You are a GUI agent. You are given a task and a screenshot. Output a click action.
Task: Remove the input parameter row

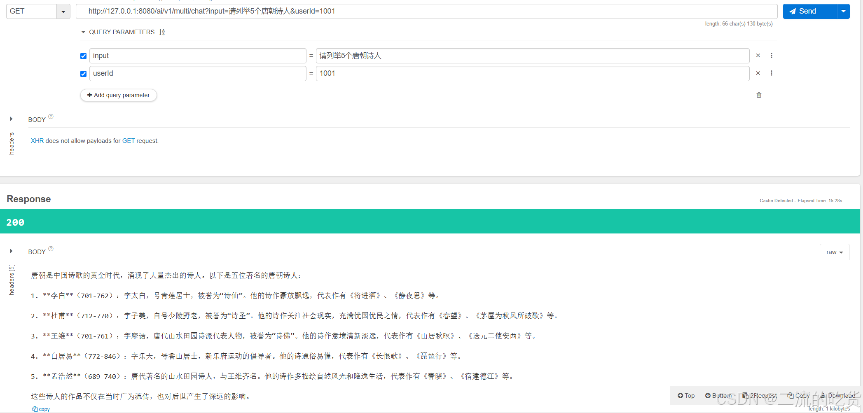[x=758, y=56]
